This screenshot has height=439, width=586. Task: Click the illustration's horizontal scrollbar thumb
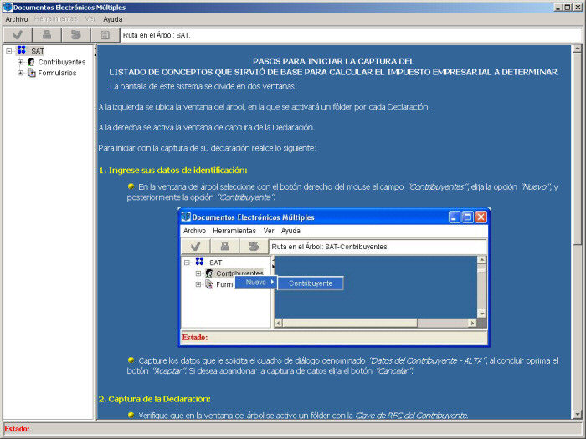[350, 323]
